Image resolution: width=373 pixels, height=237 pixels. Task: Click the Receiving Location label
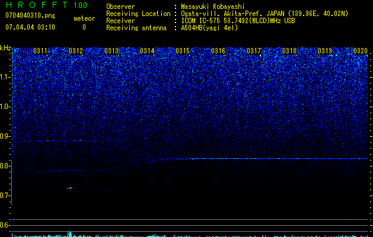(x=138, y=14)
